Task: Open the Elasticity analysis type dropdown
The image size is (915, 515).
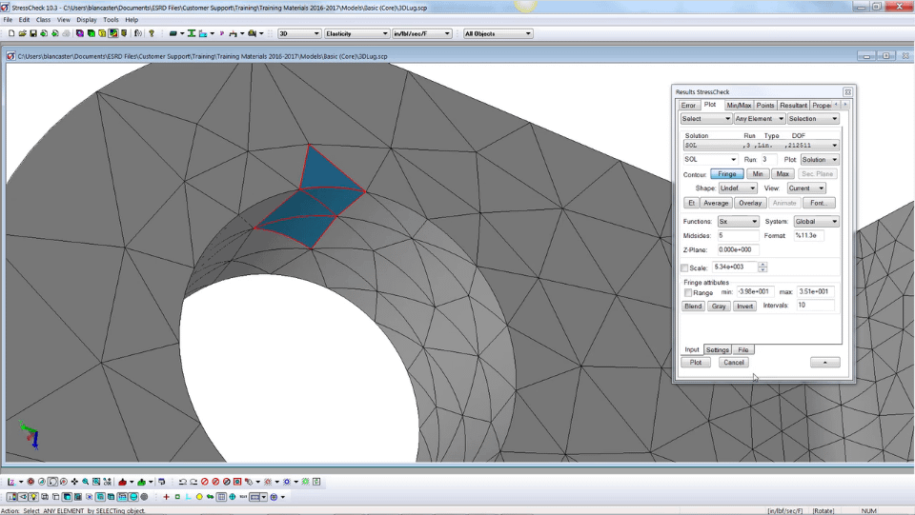Action: point(356,33)
